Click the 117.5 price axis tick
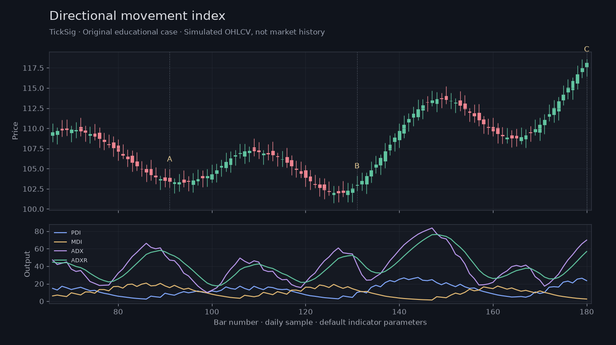 click(33, 68)
